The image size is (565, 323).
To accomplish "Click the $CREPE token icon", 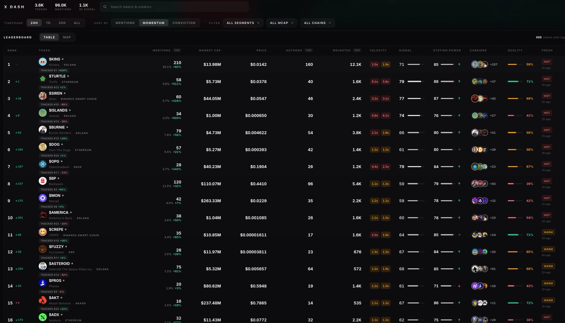I will pos(43,232).
